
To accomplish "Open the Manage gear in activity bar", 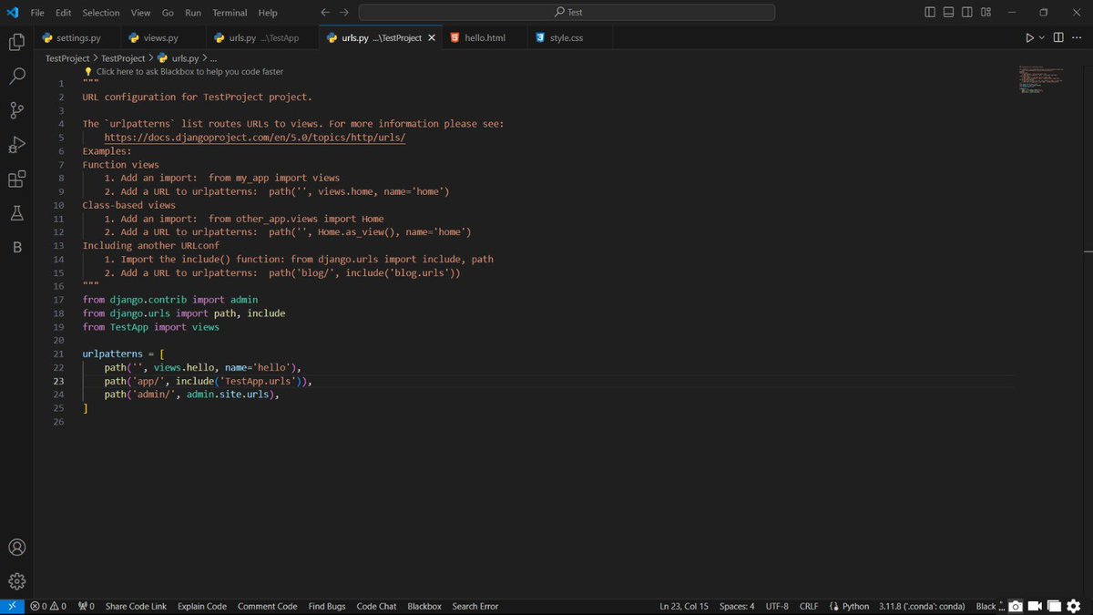I will click(16, 581).
